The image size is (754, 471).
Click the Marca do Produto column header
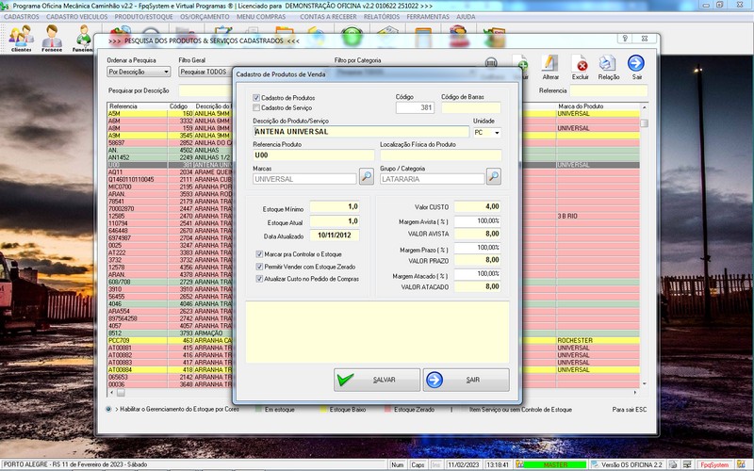click(x=598, y=106)
